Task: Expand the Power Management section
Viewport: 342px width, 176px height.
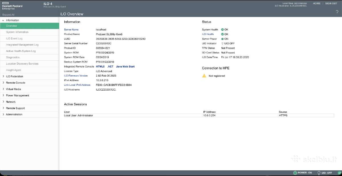Action: (x=3, y=95)
